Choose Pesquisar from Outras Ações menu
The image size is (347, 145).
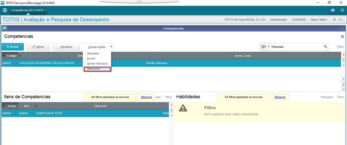(93, 54)
